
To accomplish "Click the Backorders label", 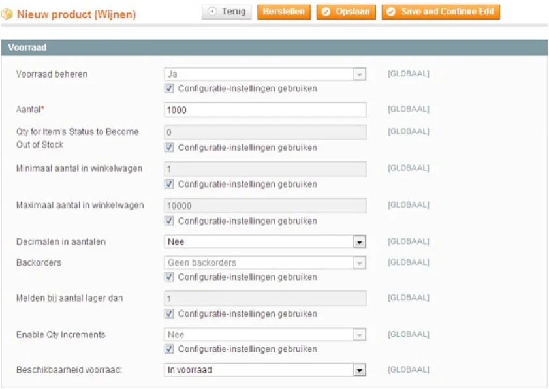I will (x=39, y=262).
